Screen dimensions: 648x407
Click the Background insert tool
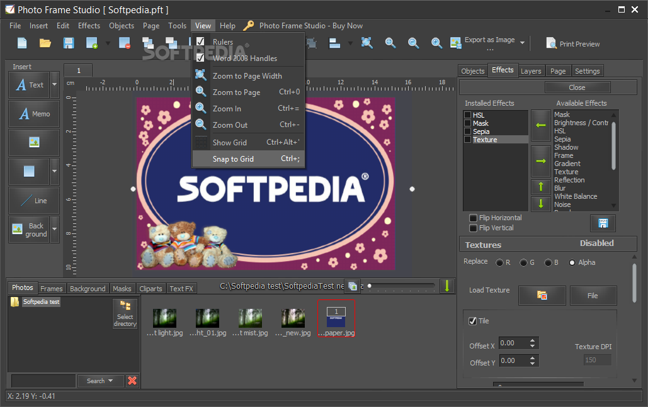click(x=30, y=230)
